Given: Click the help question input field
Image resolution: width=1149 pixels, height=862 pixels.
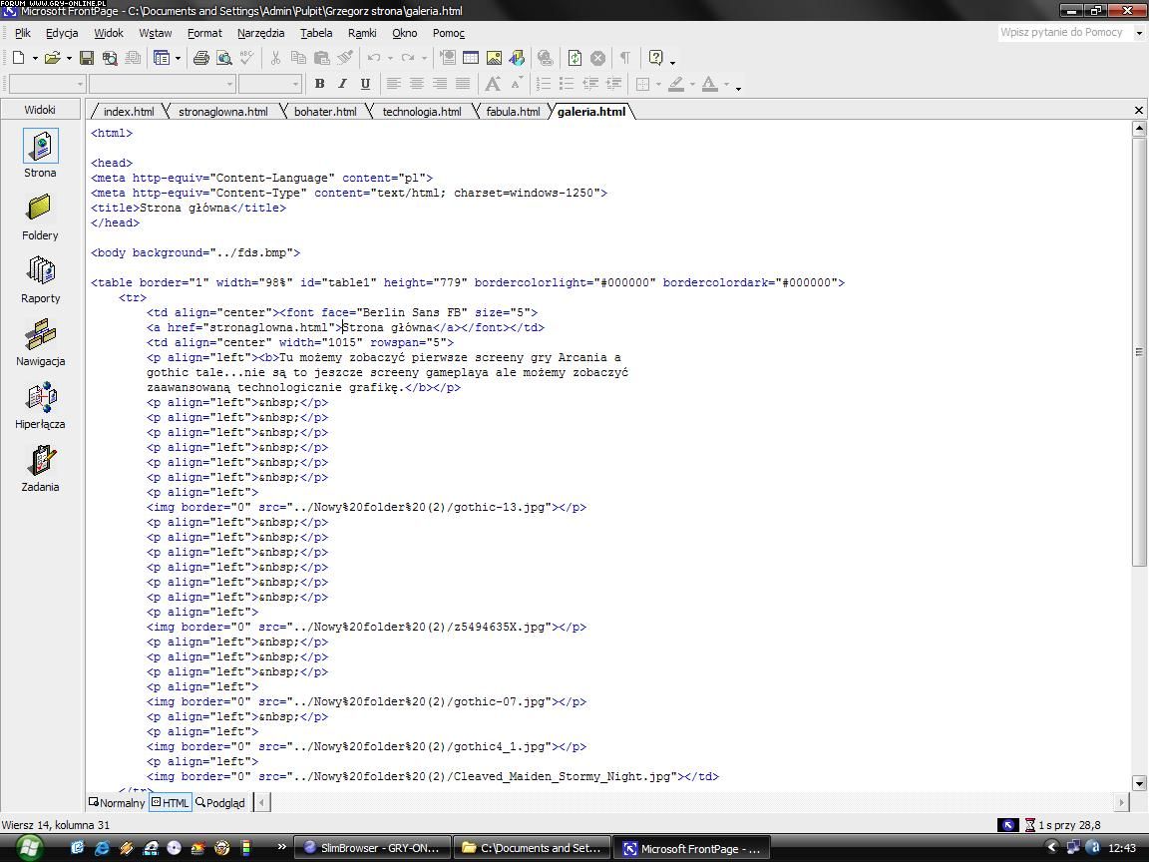Looking at the screenshot, I should pyautogui.click(x=1063, y=33).
